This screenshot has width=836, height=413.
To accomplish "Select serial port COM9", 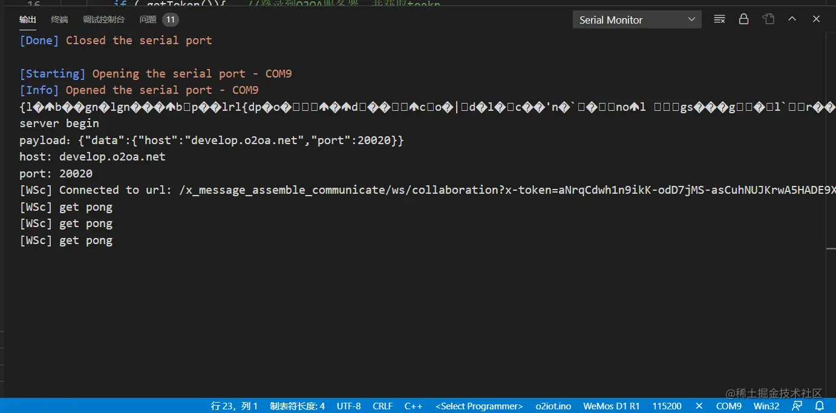I will [x=729, y=406].
